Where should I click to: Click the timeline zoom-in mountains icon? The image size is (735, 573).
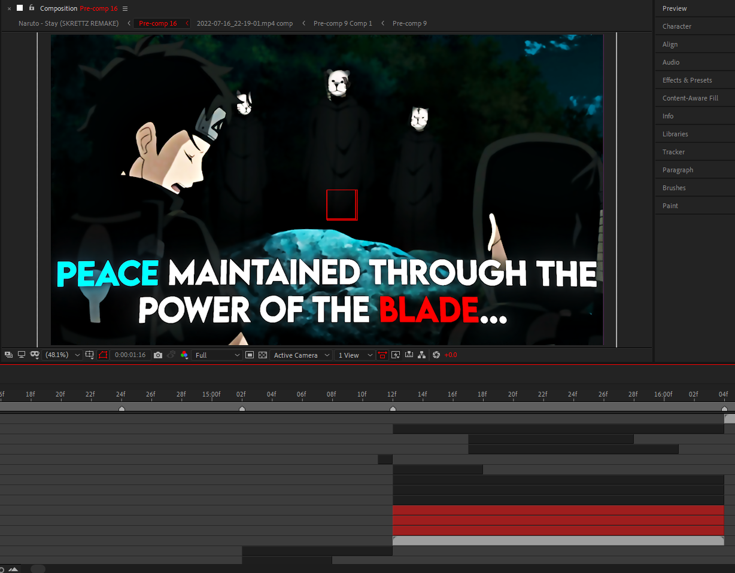click(14, 569)
